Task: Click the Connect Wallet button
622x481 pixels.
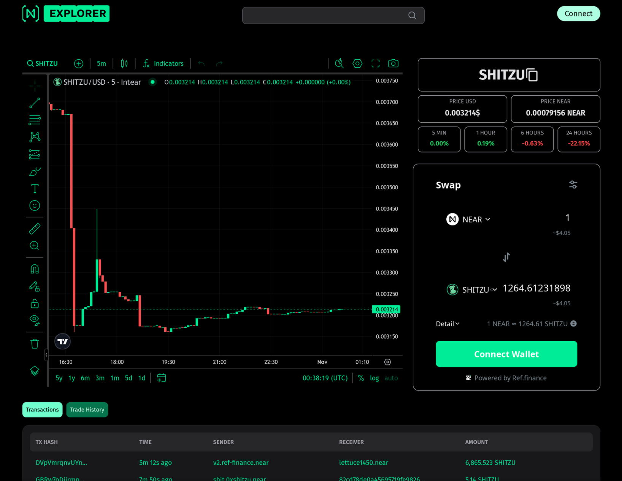Action: click(x=506, y=354)
